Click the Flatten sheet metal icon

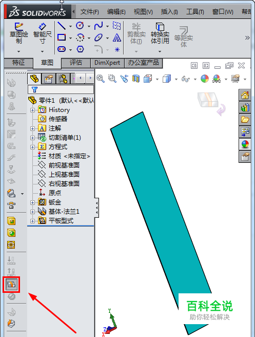[x=11, y=285]
